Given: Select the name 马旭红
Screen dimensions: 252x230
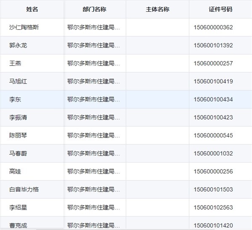Looking at the screenshot, I should [x=18, y=81].
